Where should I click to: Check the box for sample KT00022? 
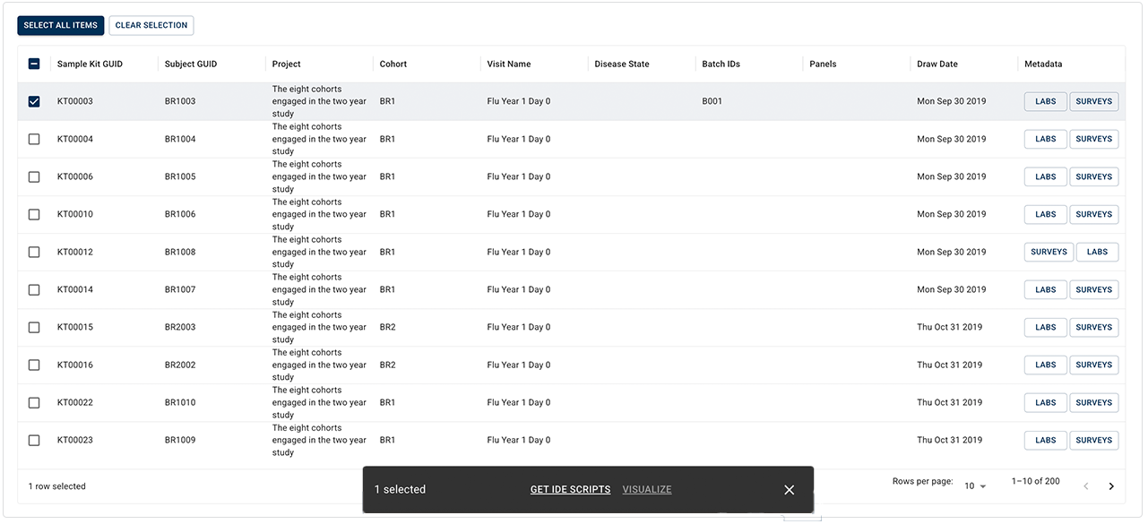click(34, 402)
